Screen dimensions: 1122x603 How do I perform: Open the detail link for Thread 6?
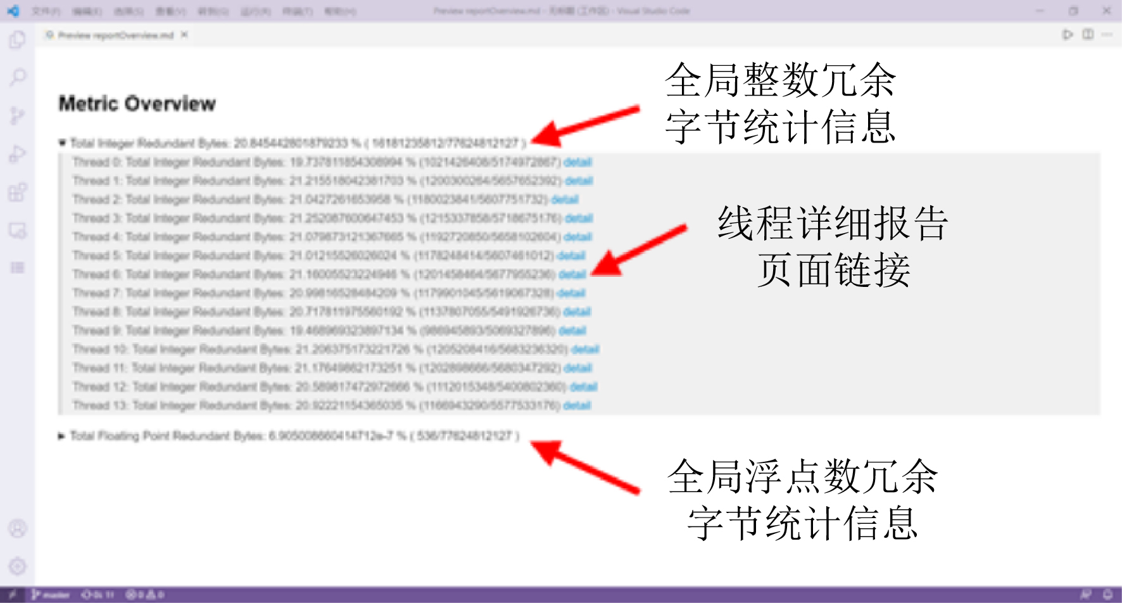[572, 274]
